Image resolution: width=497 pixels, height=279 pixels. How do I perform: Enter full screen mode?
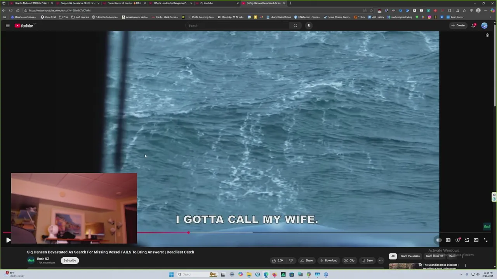(x=485, y=240)
